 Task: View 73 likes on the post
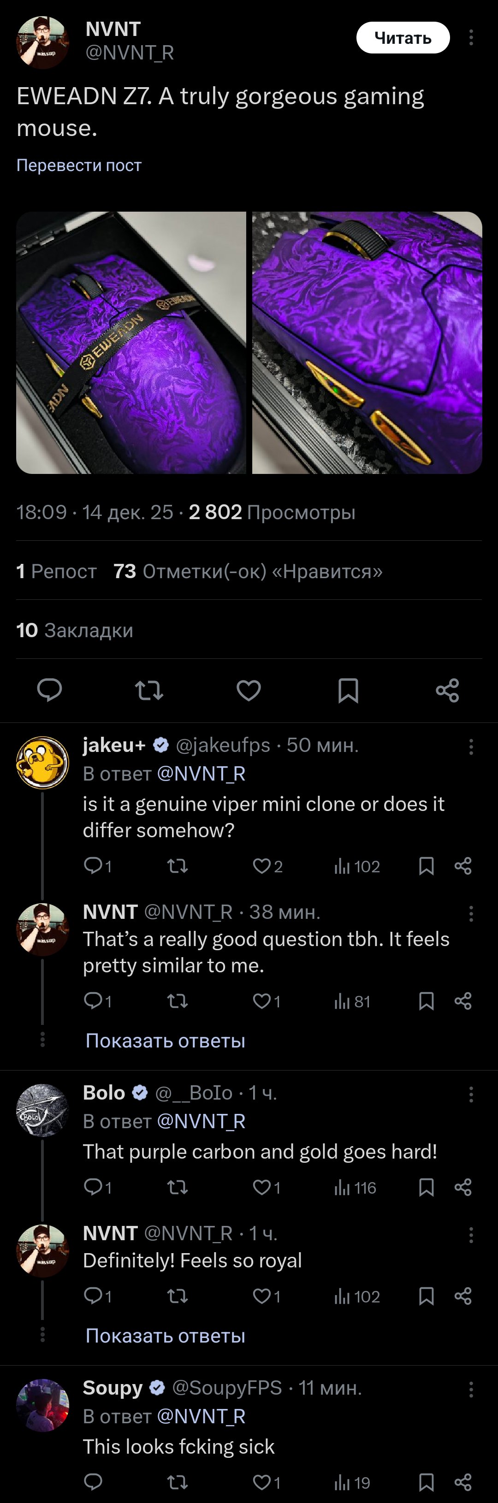point(248,571)
